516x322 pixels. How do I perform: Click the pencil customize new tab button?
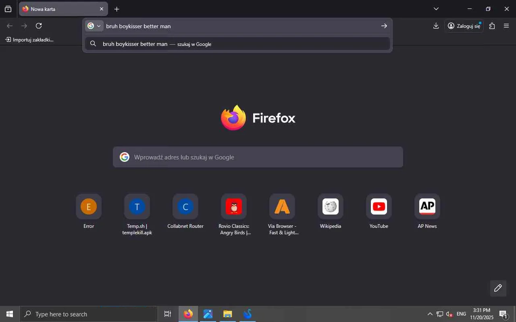pyautogui.click(x=498, y=288)
